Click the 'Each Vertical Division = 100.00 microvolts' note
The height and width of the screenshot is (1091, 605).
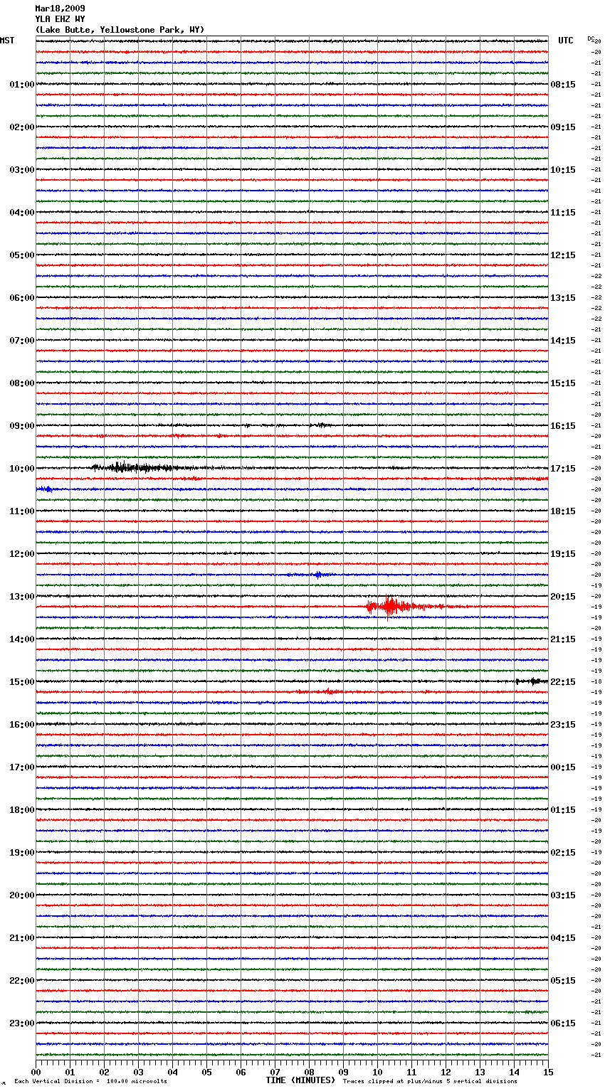(90, 1082)
